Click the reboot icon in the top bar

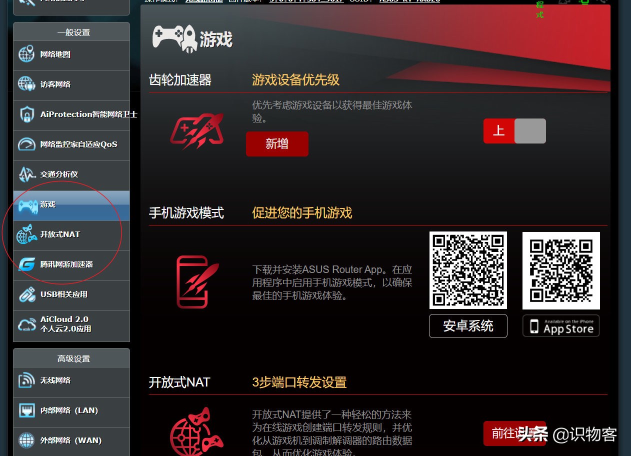602,1
